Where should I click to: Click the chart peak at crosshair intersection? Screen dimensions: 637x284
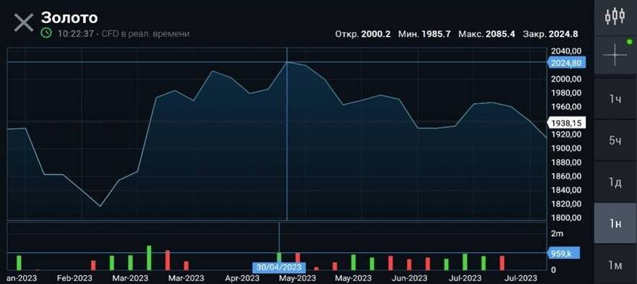(287, 62)
